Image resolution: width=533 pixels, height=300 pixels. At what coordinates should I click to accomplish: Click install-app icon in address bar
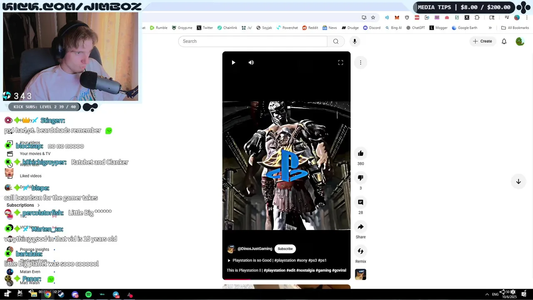[364, 17]
